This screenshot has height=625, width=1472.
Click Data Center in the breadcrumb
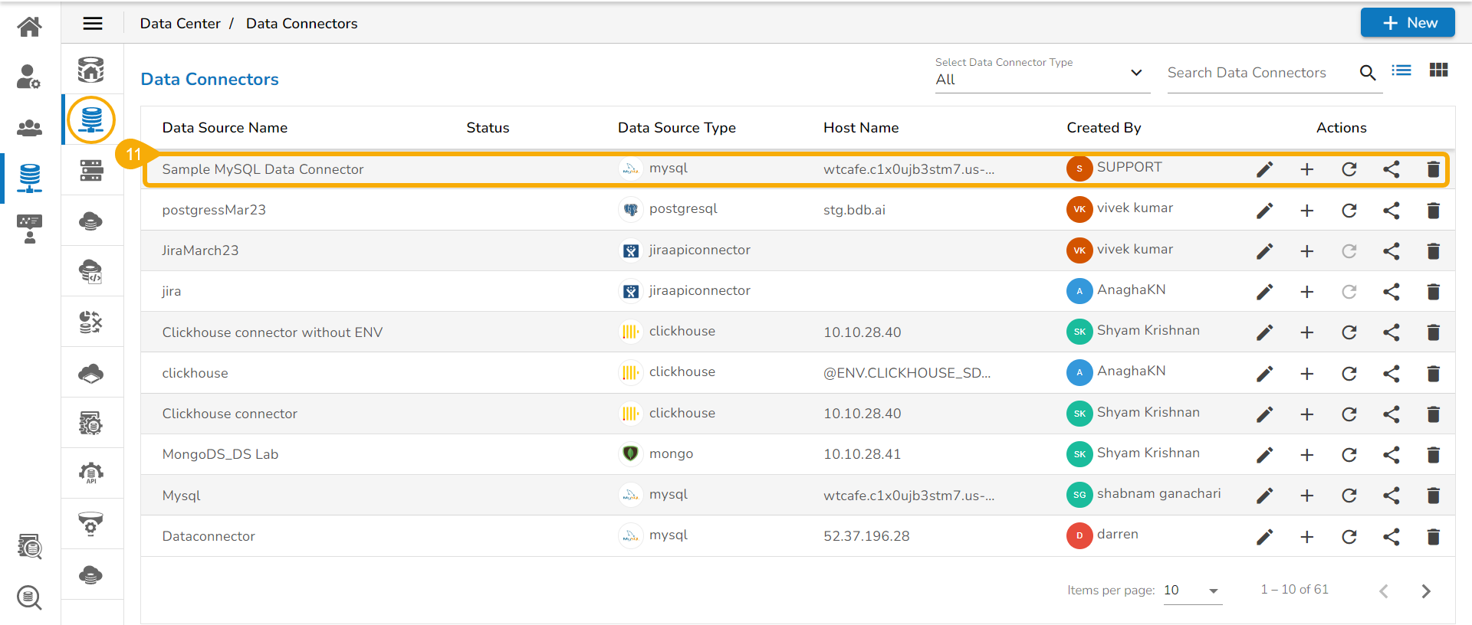point(180,24)
